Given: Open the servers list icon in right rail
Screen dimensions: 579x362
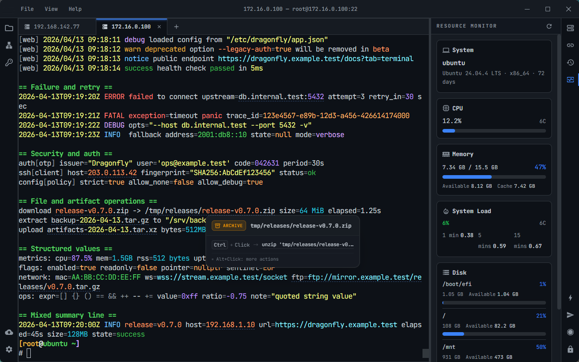Looking at the screenshot, I should pos(570,28).
